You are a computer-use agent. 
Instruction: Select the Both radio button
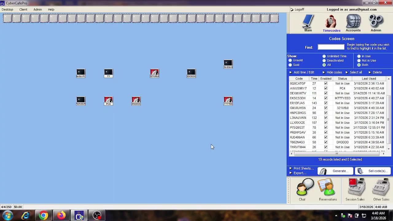pyautogui.click(x=359, y=65)
